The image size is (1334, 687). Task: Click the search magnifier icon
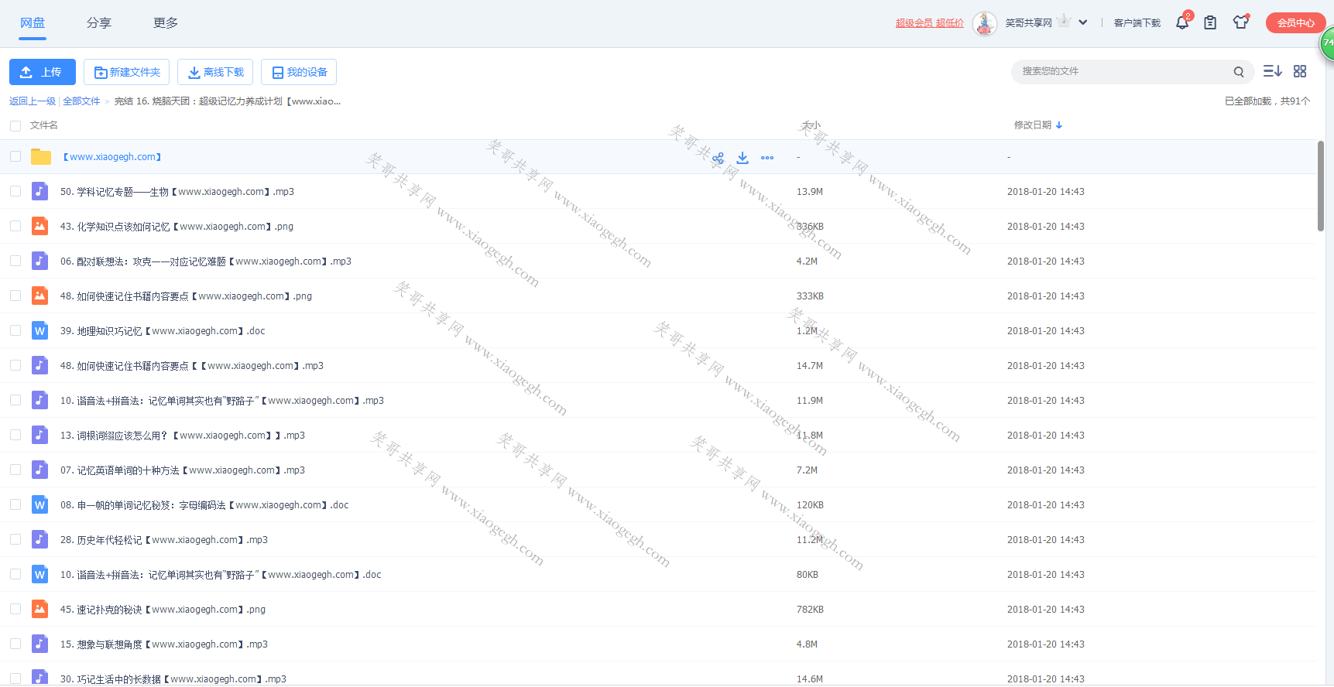tap(1239, 72)
